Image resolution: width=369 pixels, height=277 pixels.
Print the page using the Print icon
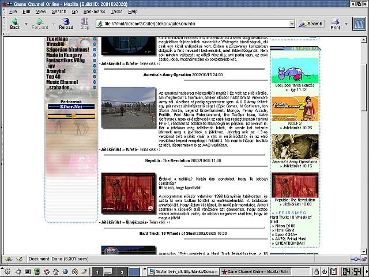point(336,24)
